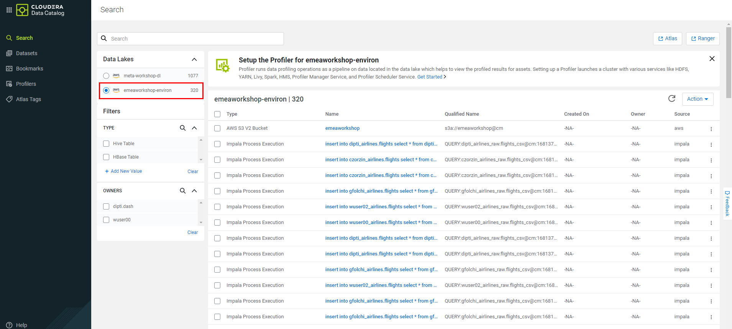Click the Qualified Name column header
The width and height of the screenshot is (732, 329).
click(x=462, y=114)
